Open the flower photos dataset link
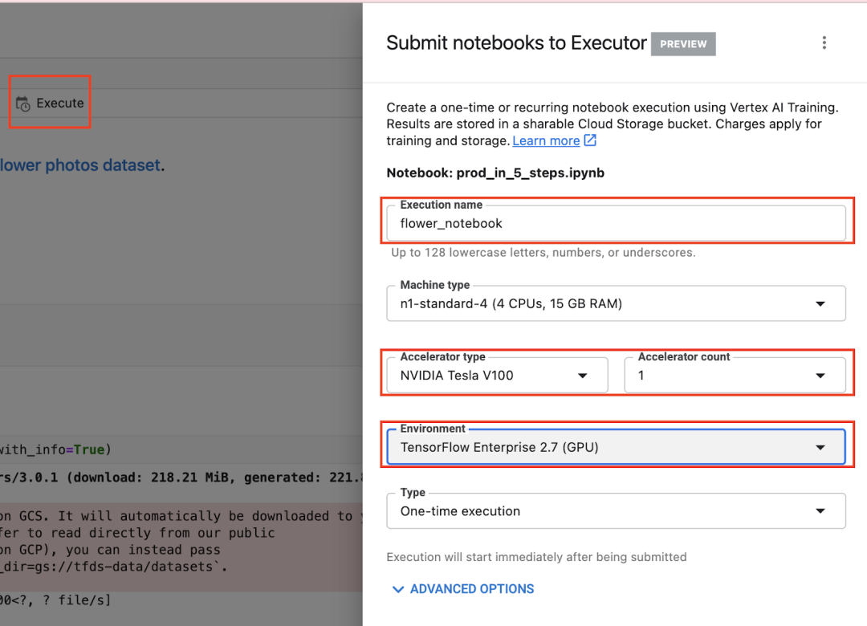867x626 pixels. 80,165
